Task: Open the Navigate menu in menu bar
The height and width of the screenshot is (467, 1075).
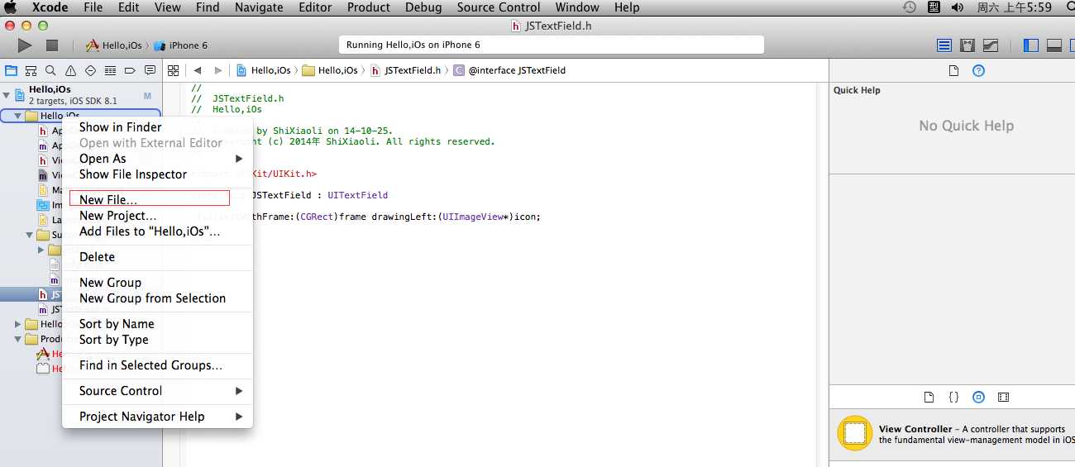Action: [259, 7]
